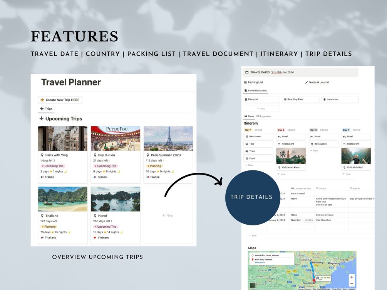This screenshot has height=290, width=387.
Task: Click the location pin icon of Paris with Ying
Action: [42, 155]
